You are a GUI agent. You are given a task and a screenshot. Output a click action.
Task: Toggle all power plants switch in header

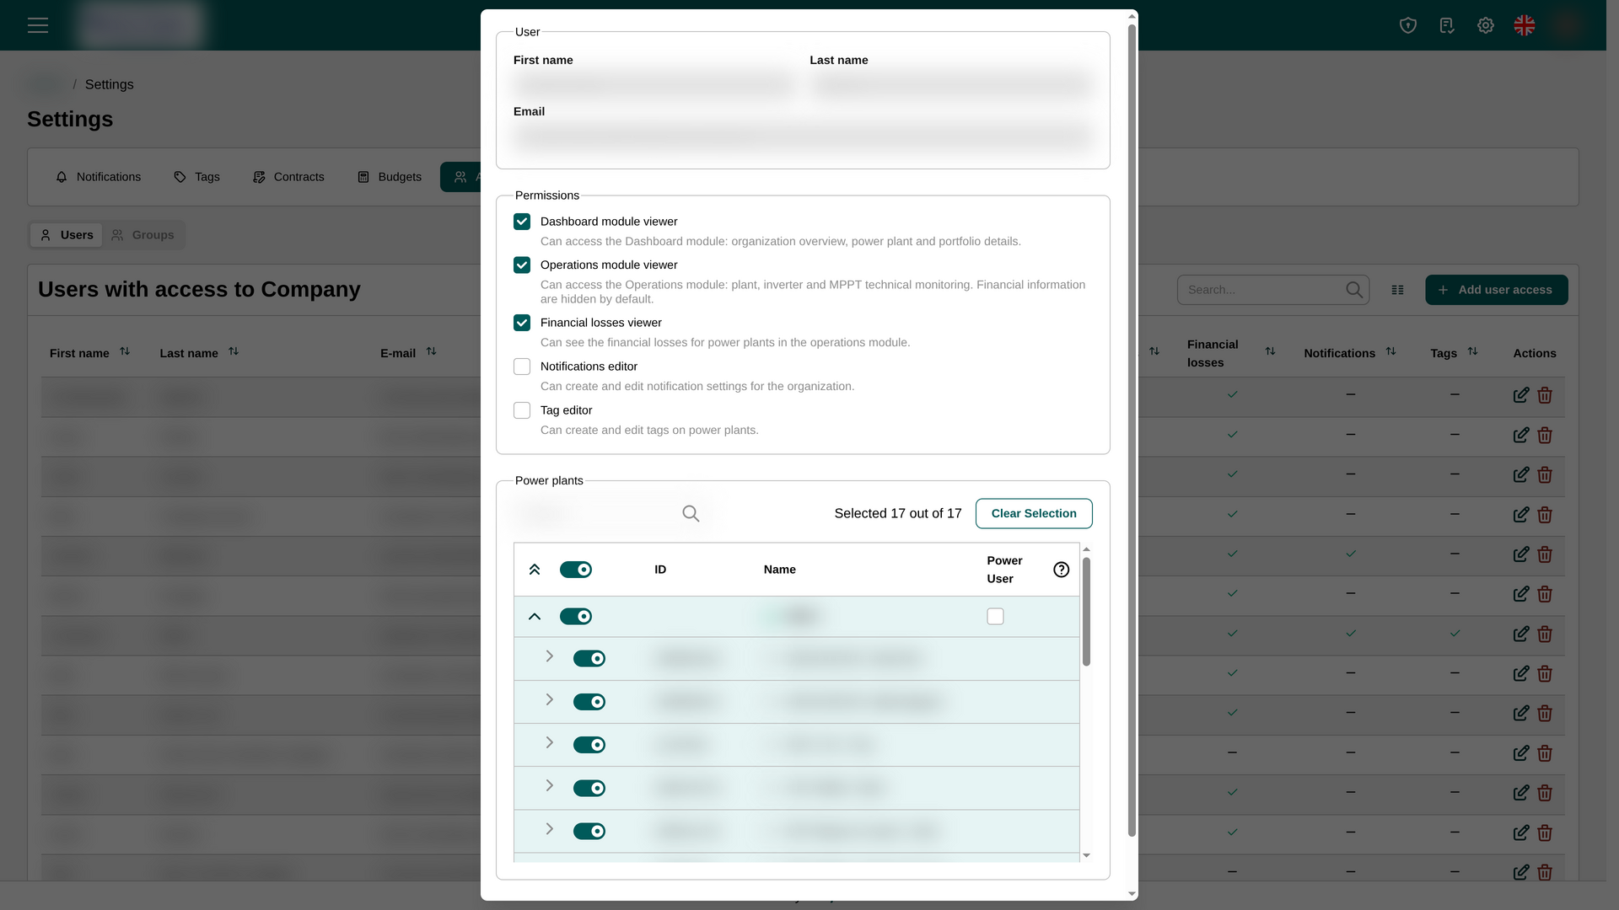click(576, 570)
